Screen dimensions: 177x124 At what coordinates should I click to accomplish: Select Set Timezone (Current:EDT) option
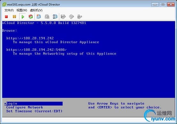click(34, 111)
